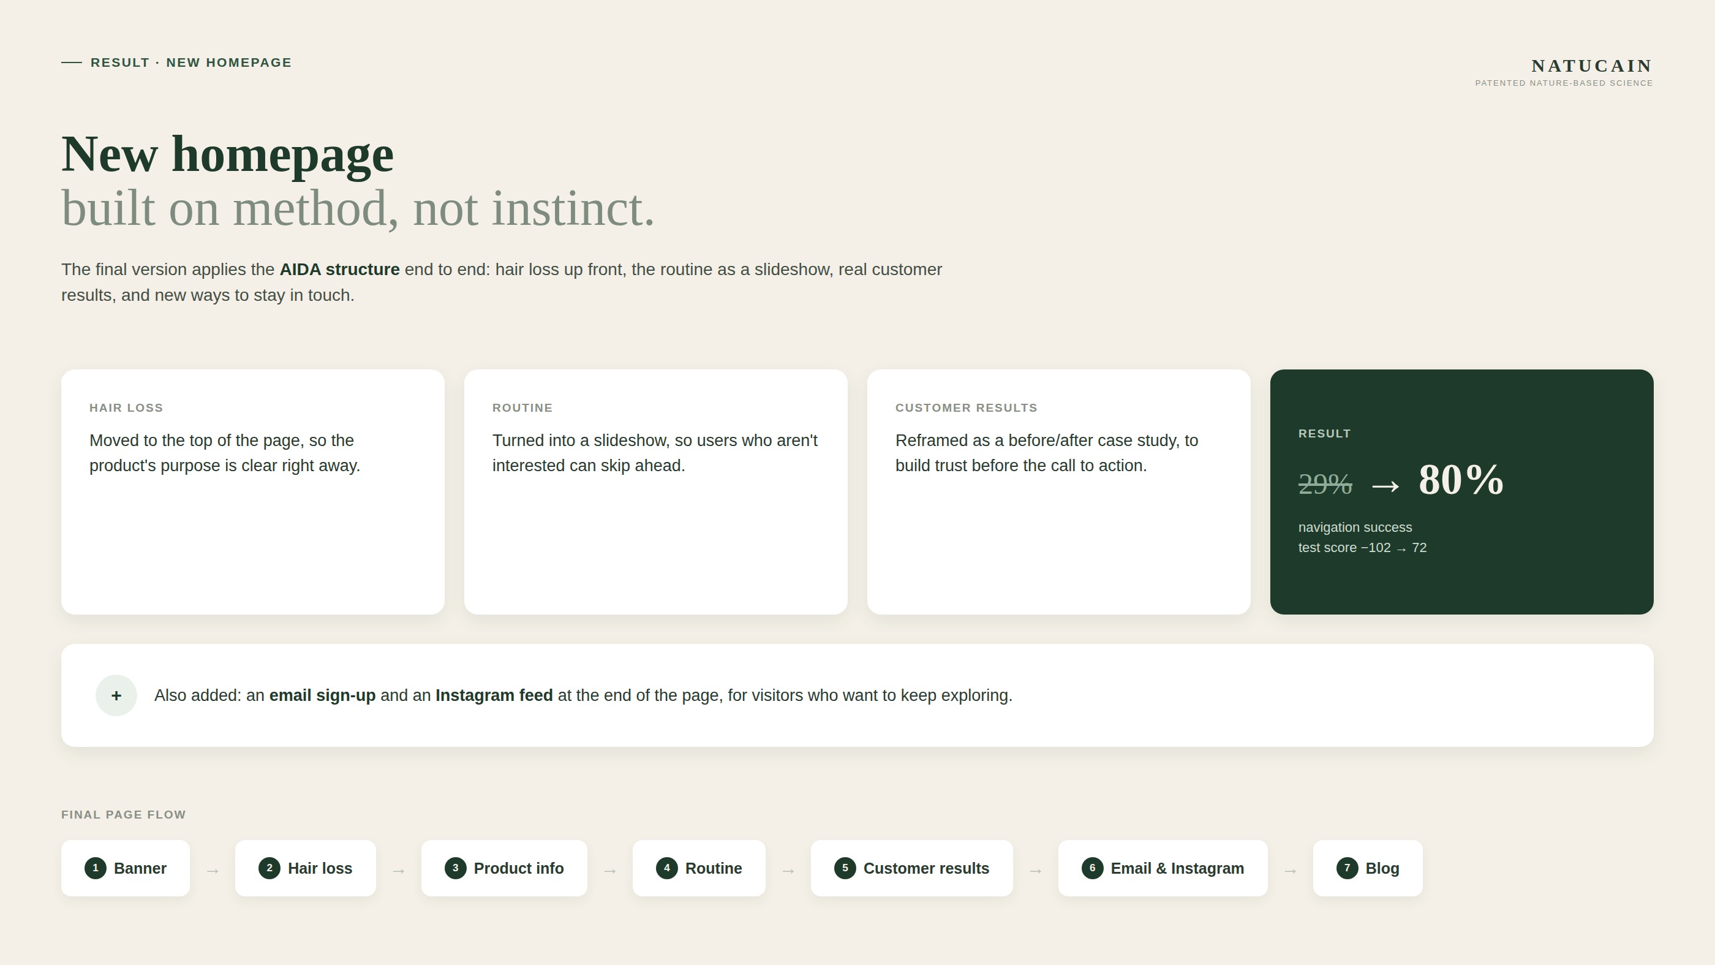Click 'Reframed as a before/after case study' text

1047,453
